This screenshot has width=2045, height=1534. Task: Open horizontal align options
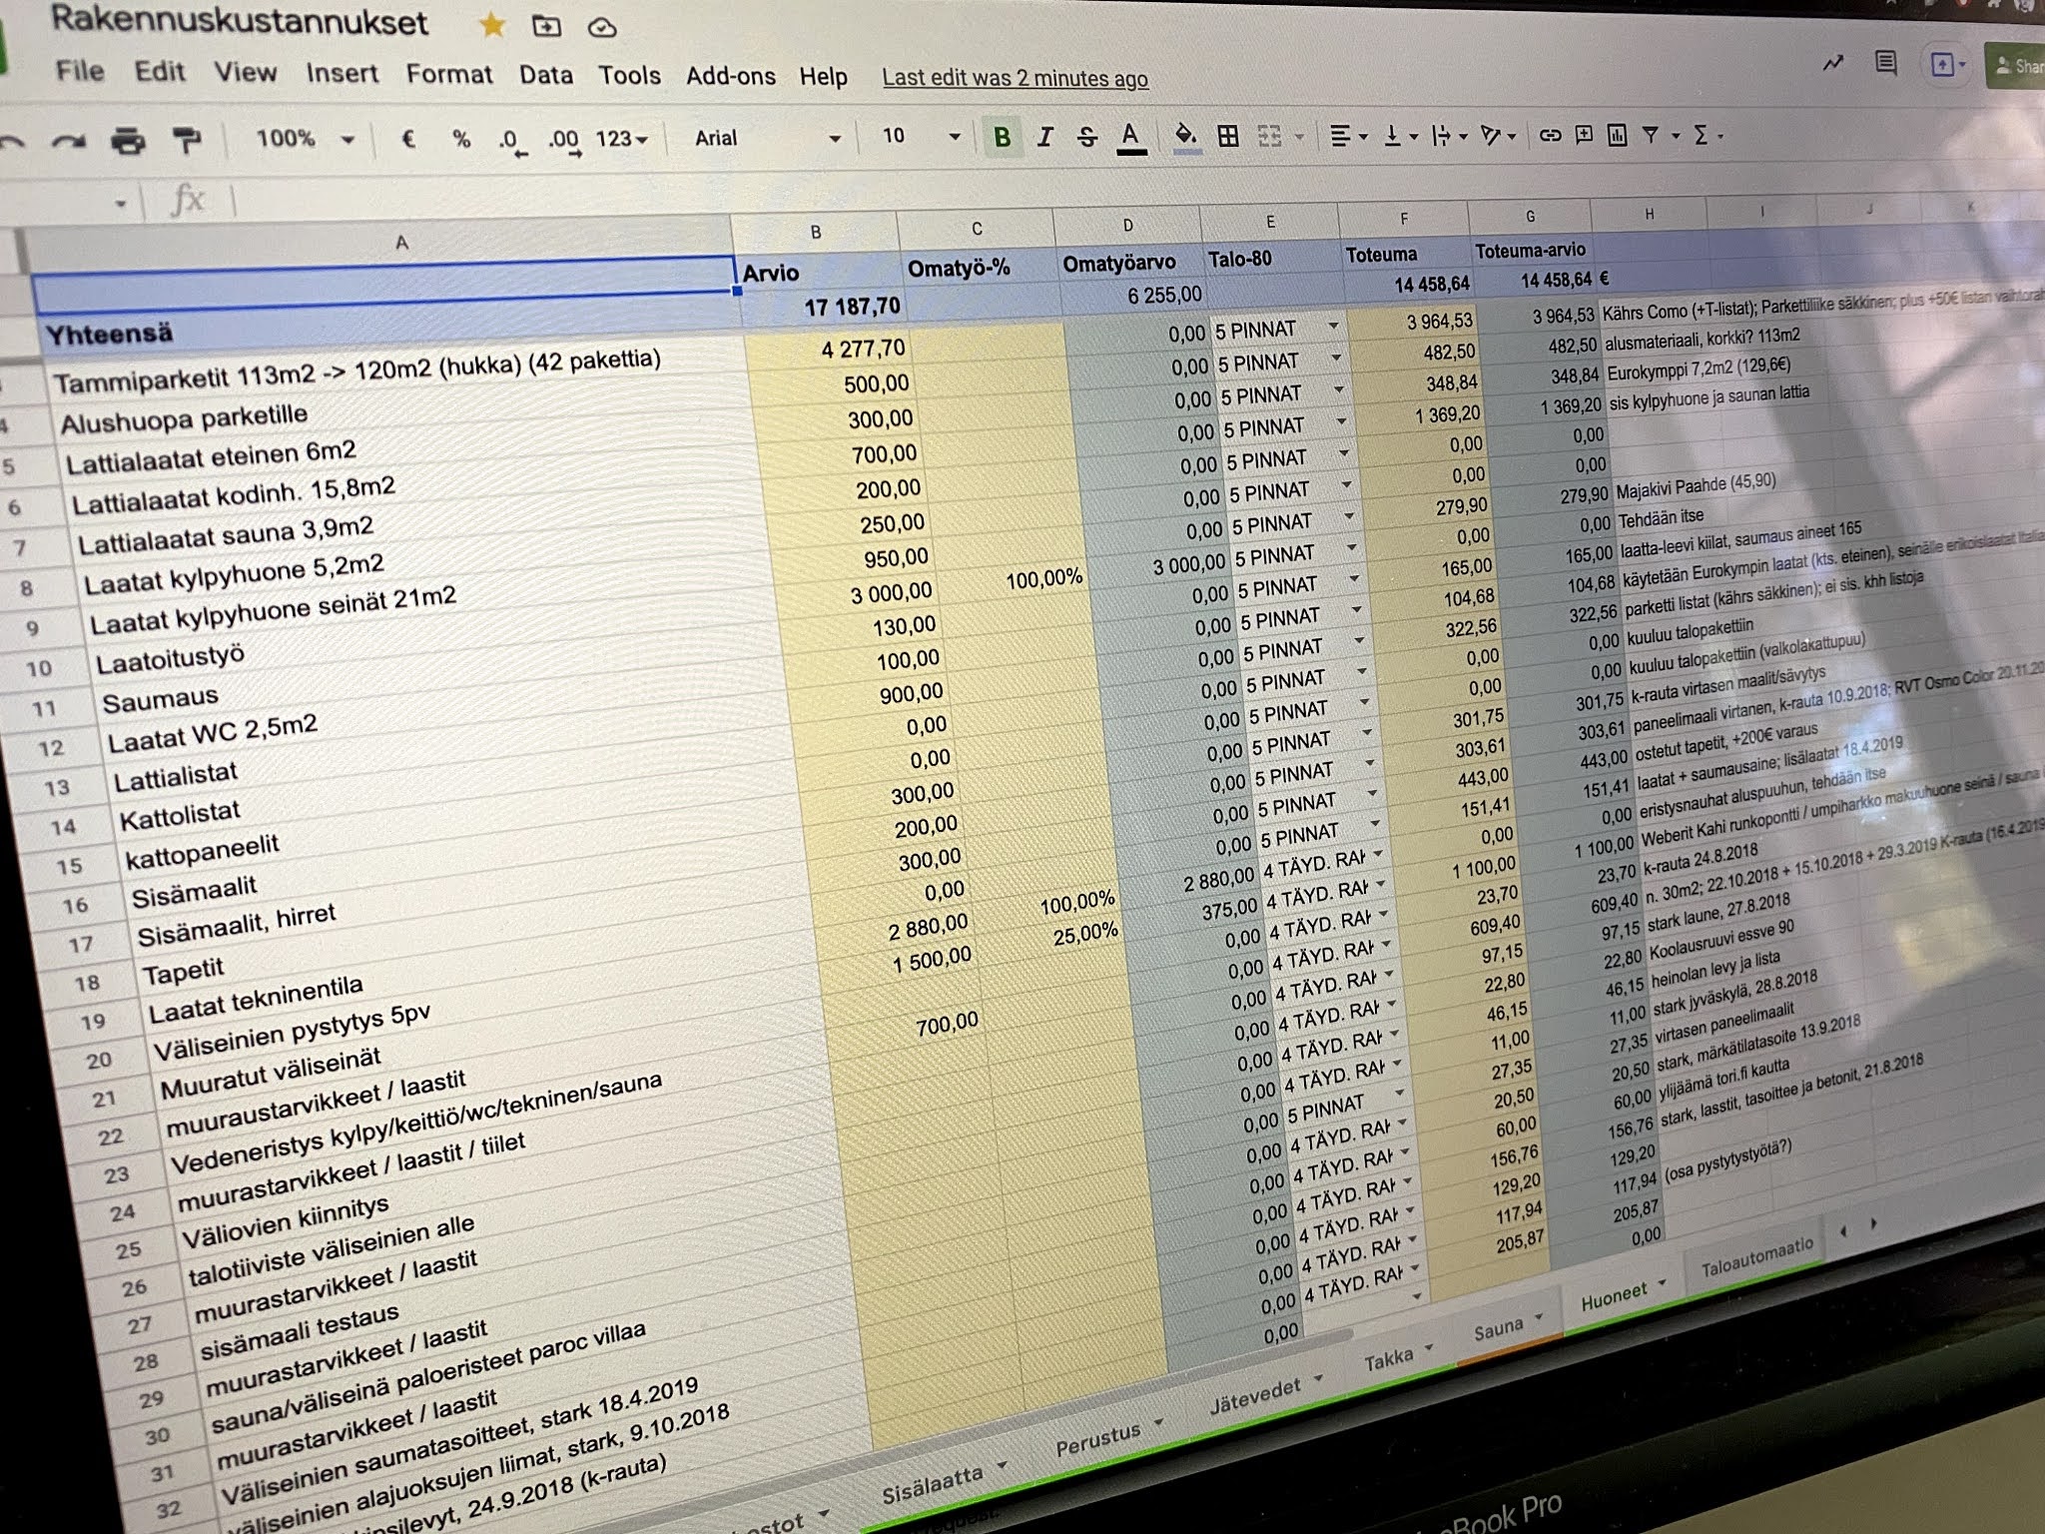(1349, 136)
